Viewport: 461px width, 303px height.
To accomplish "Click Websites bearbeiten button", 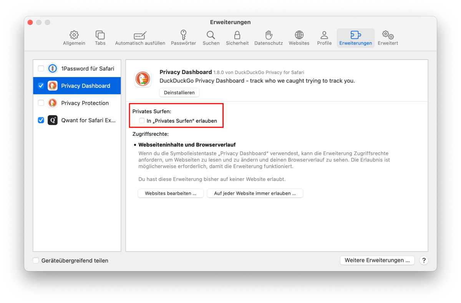I will coord(171,193).
